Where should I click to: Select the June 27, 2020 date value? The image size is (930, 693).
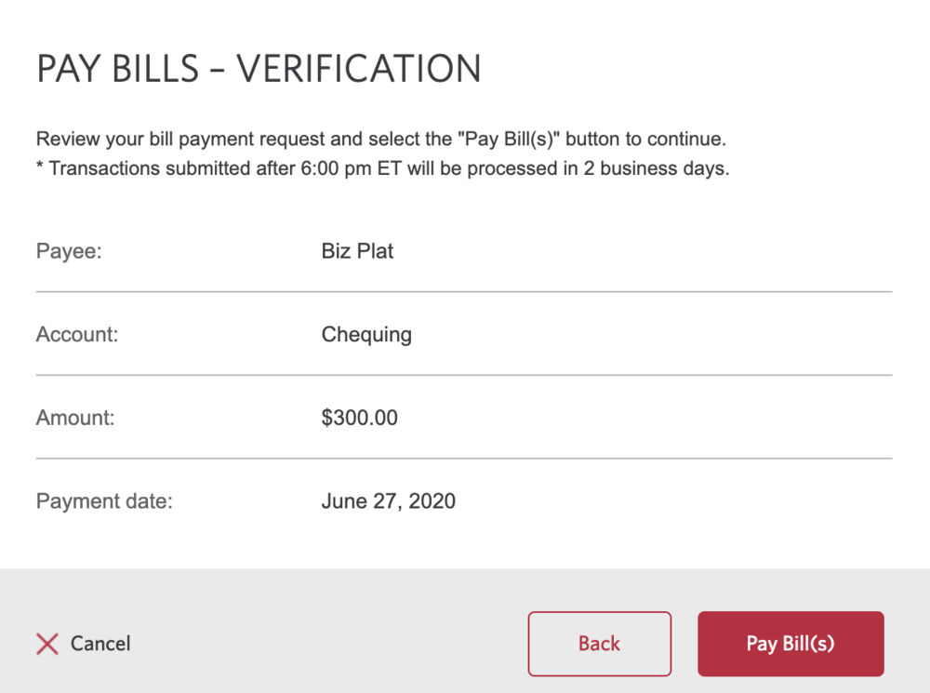pyautogui.click(x=389, y=502)
